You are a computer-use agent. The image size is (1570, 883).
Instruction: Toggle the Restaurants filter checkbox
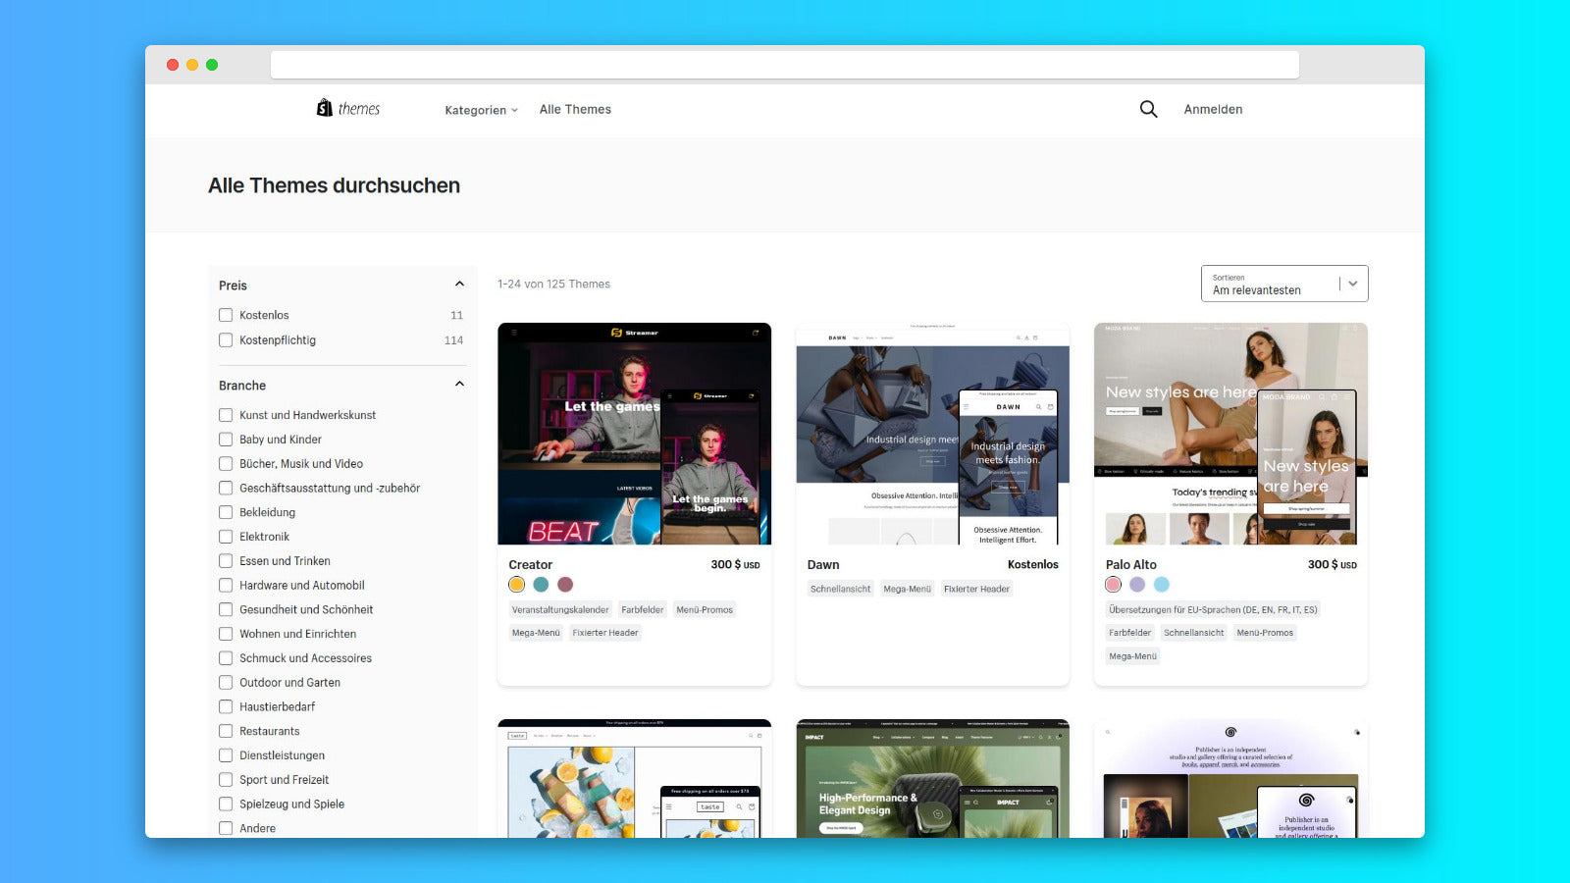coord(226,731)
